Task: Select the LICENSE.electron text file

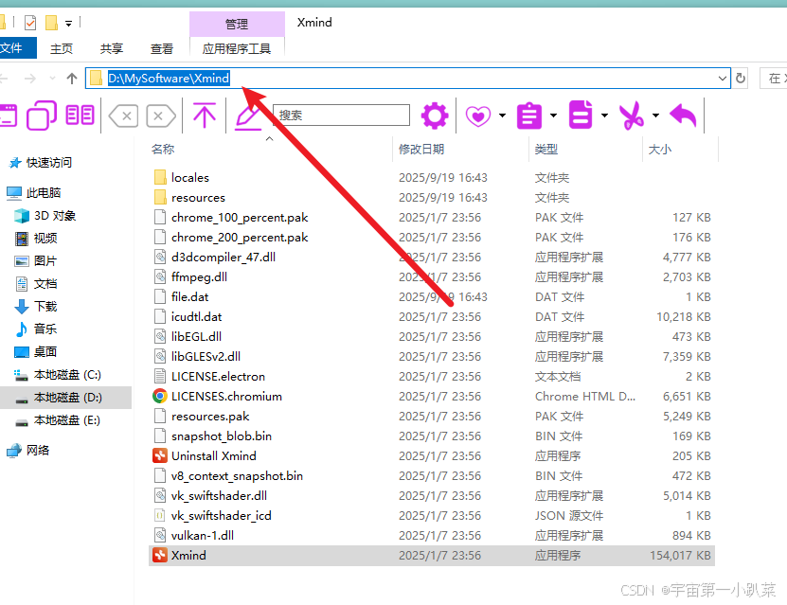Action: (x=432, y=376)
